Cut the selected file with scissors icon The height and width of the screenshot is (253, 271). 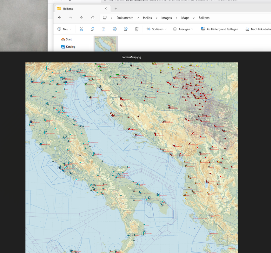[x=81, y=29]
